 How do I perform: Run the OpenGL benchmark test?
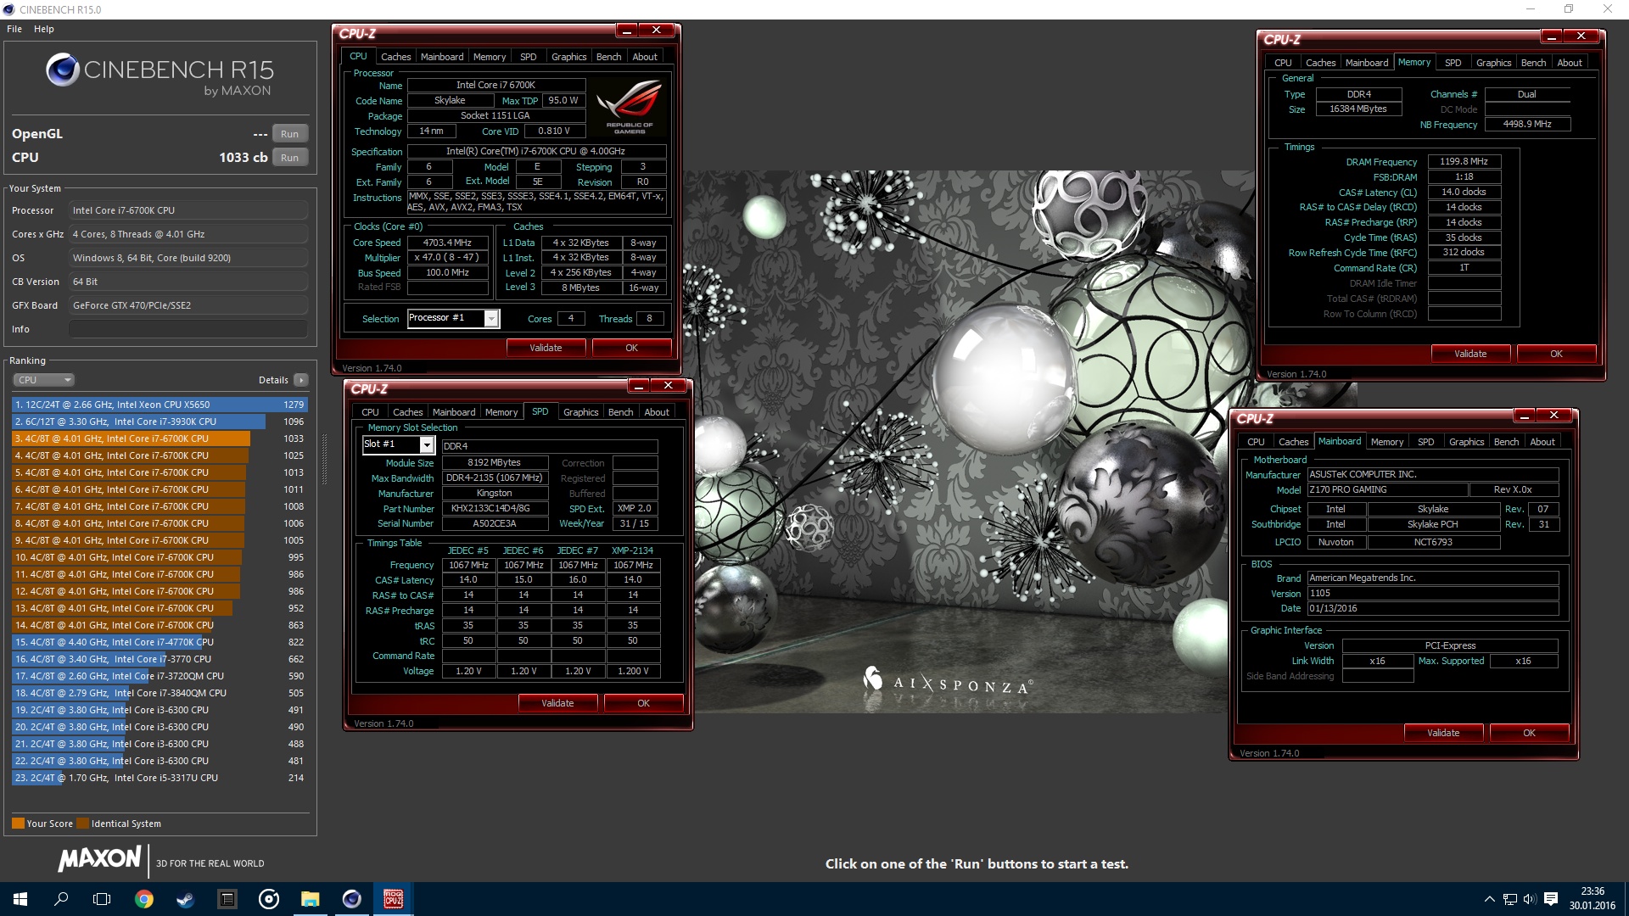pyautogui.click(x=289, y=134)
